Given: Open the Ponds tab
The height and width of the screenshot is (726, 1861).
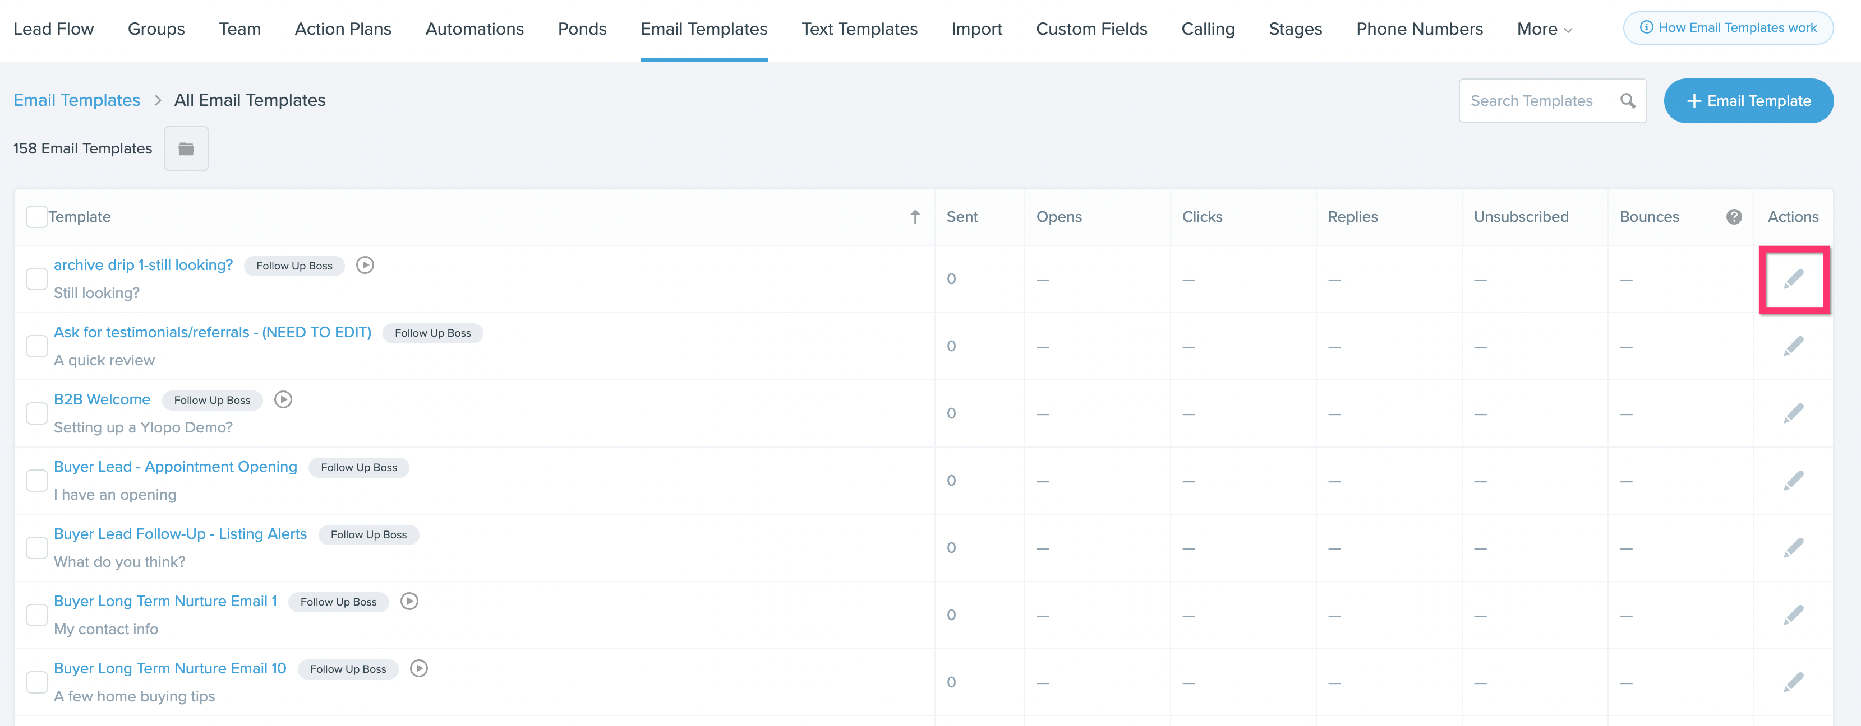Looking at the screenshot, I should tap(582, 30).
